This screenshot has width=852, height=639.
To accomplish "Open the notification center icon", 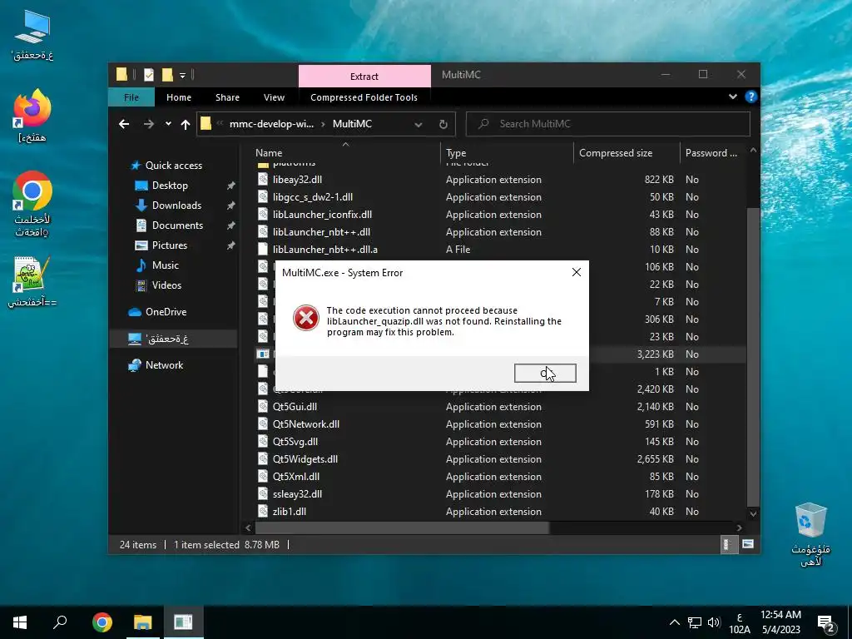I will 826,623.
